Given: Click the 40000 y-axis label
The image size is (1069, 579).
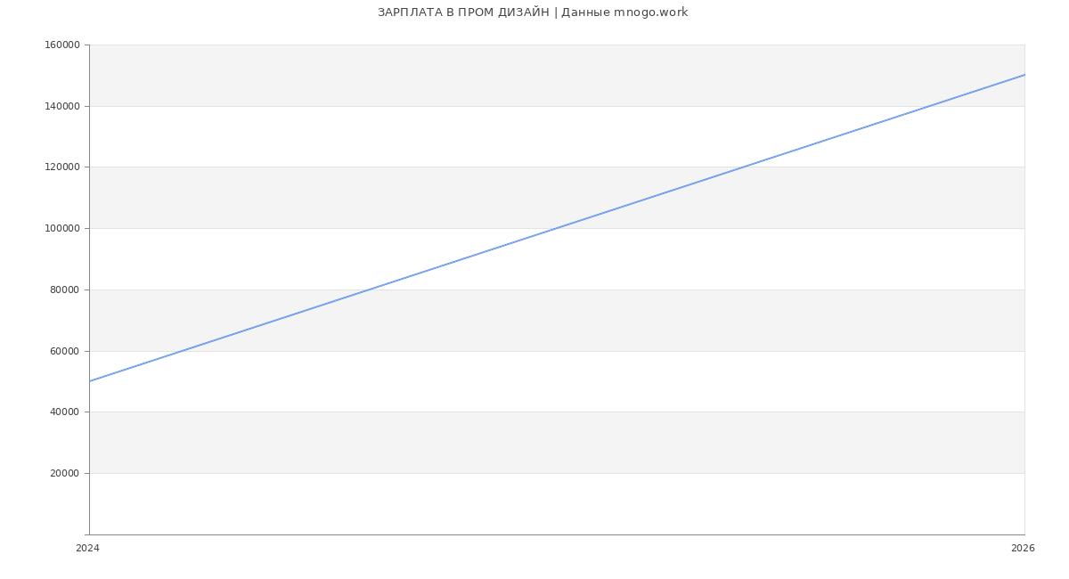Looking at the screenshot, I should [x=65, y=412].
